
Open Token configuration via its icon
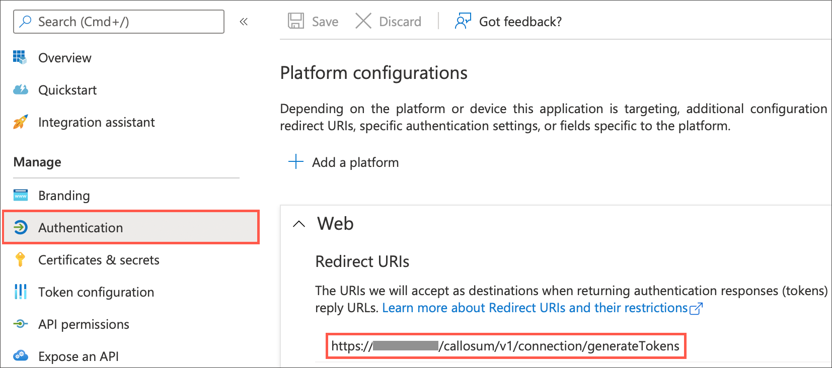point(20,292)
